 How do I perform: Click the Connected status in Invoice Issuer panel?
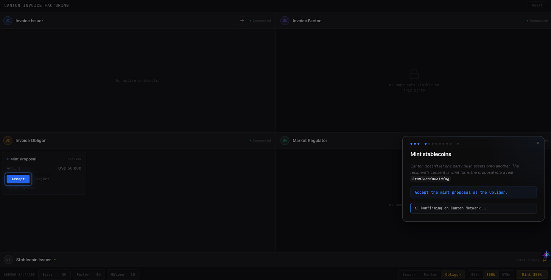pos(260,21)
